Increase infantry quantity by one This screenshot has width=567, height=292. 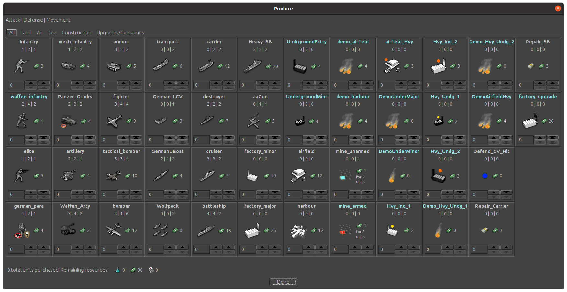click(x=31, y=83)
